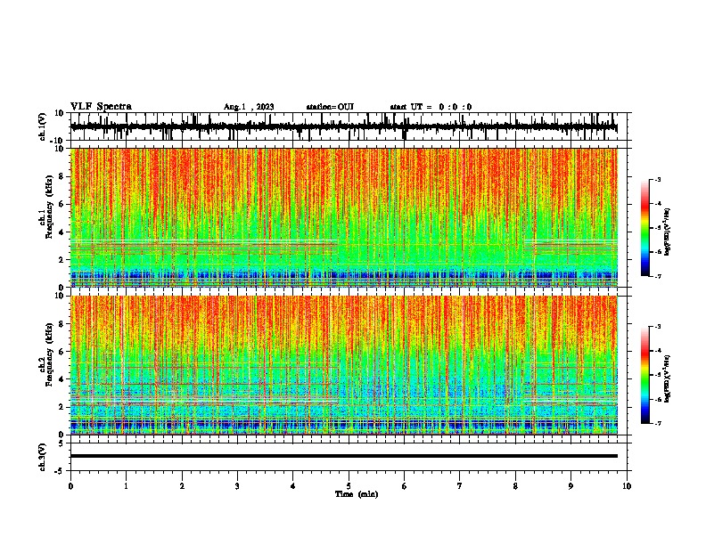This screenshot has height=545, width=706.
Task: Click the "station=OUI" header label
Action: [x=330, y=107]
